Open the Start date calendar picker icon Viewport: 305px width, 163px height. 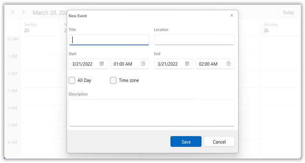[102, 63]
